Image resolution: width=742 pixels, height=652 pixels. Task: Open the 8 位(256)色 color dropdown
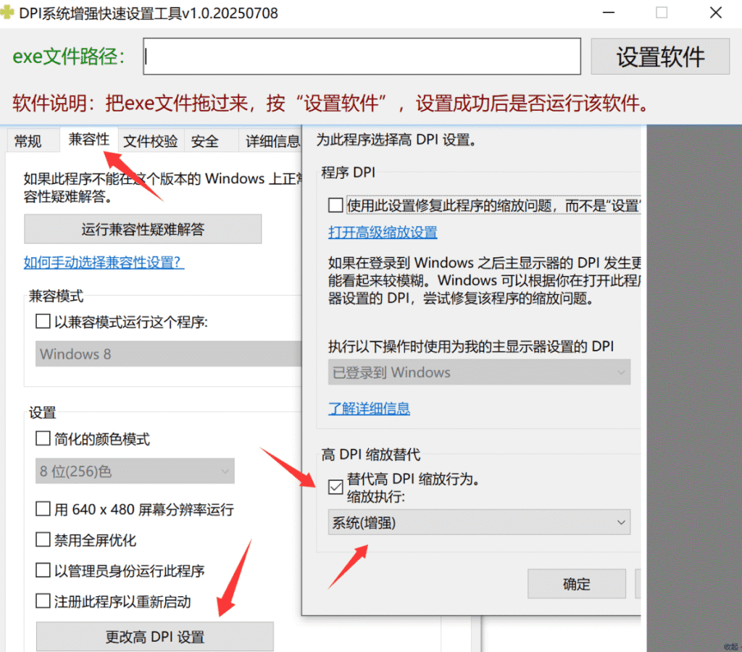coord(134,471)
